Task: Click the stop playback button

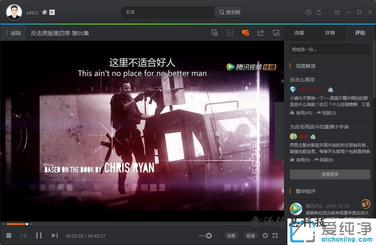Action: click(9, 236)
